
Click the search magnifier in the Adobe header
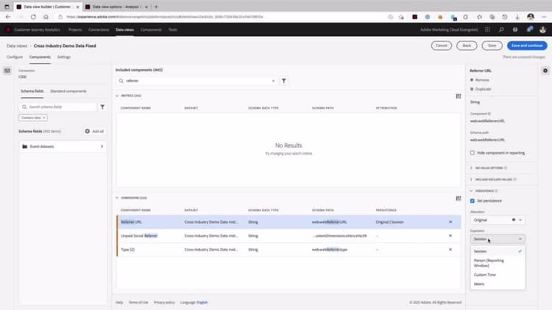(x=501, y=29)
